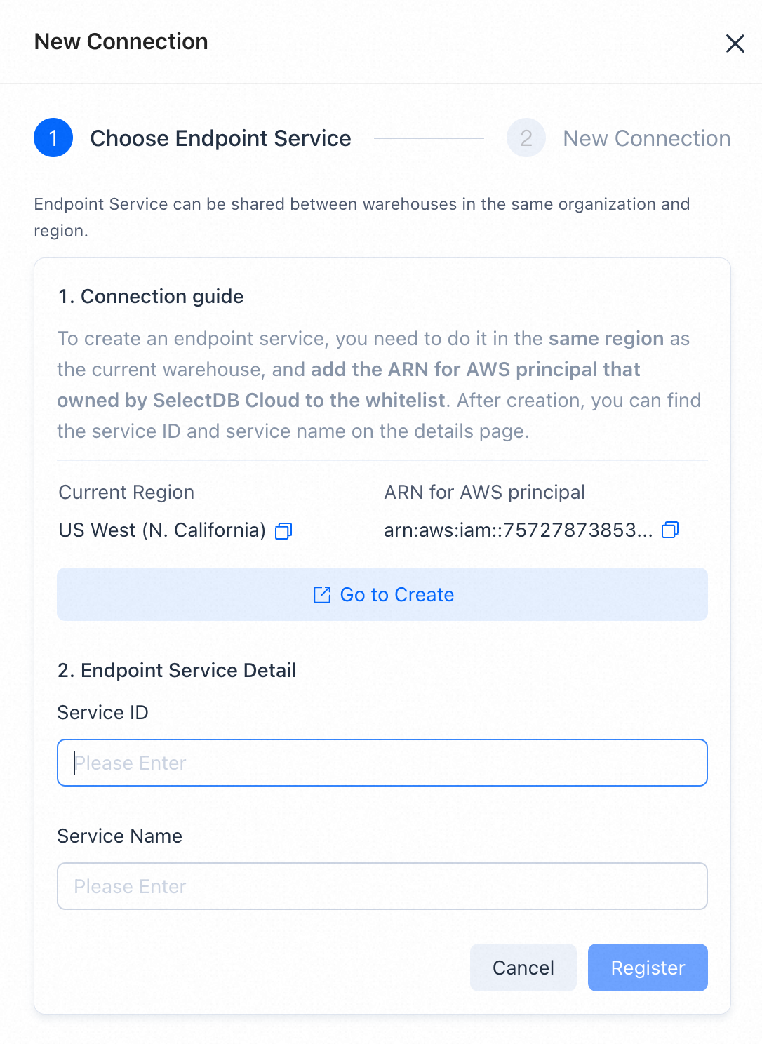
Task: Click the Connection guide heading
Action: point(151,297)
